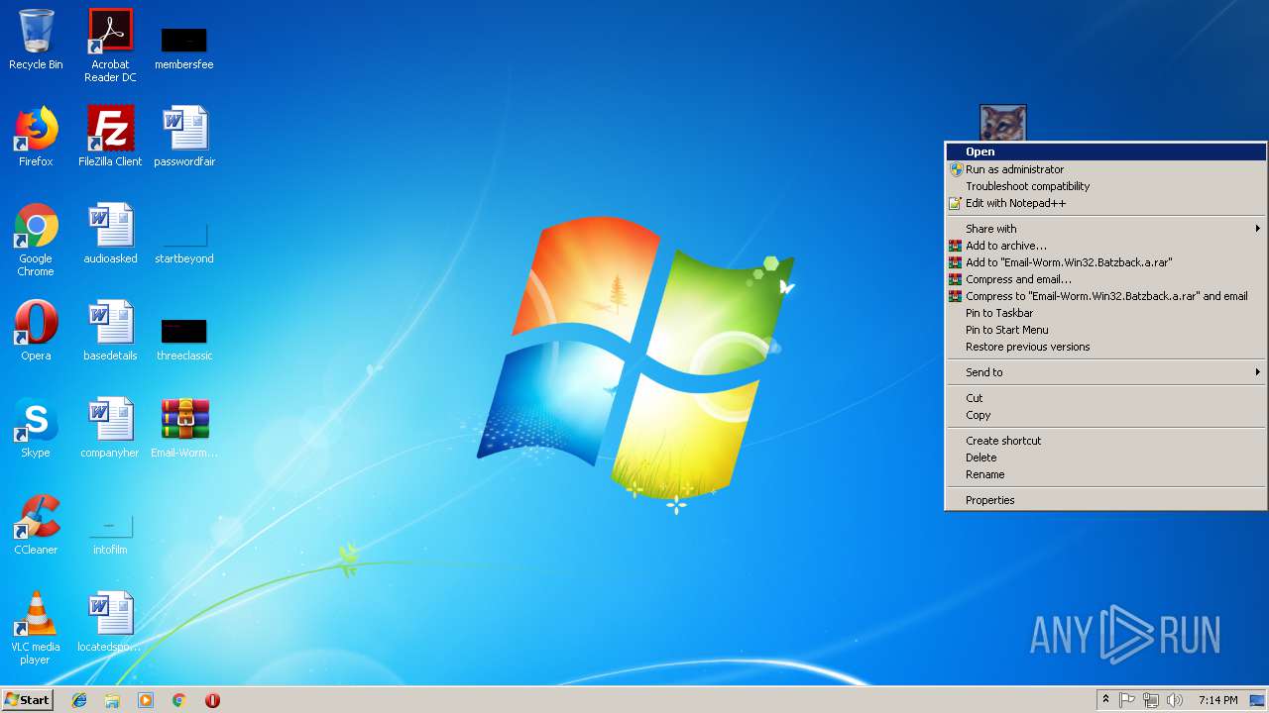Open the Start menu
The image size is (1269, 713).
[x=27, y=699]
